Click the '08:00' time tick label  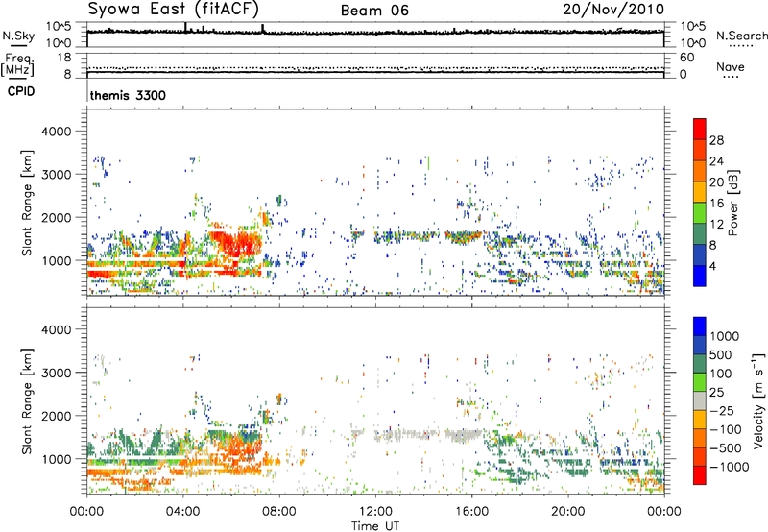(x=279, y=512)
